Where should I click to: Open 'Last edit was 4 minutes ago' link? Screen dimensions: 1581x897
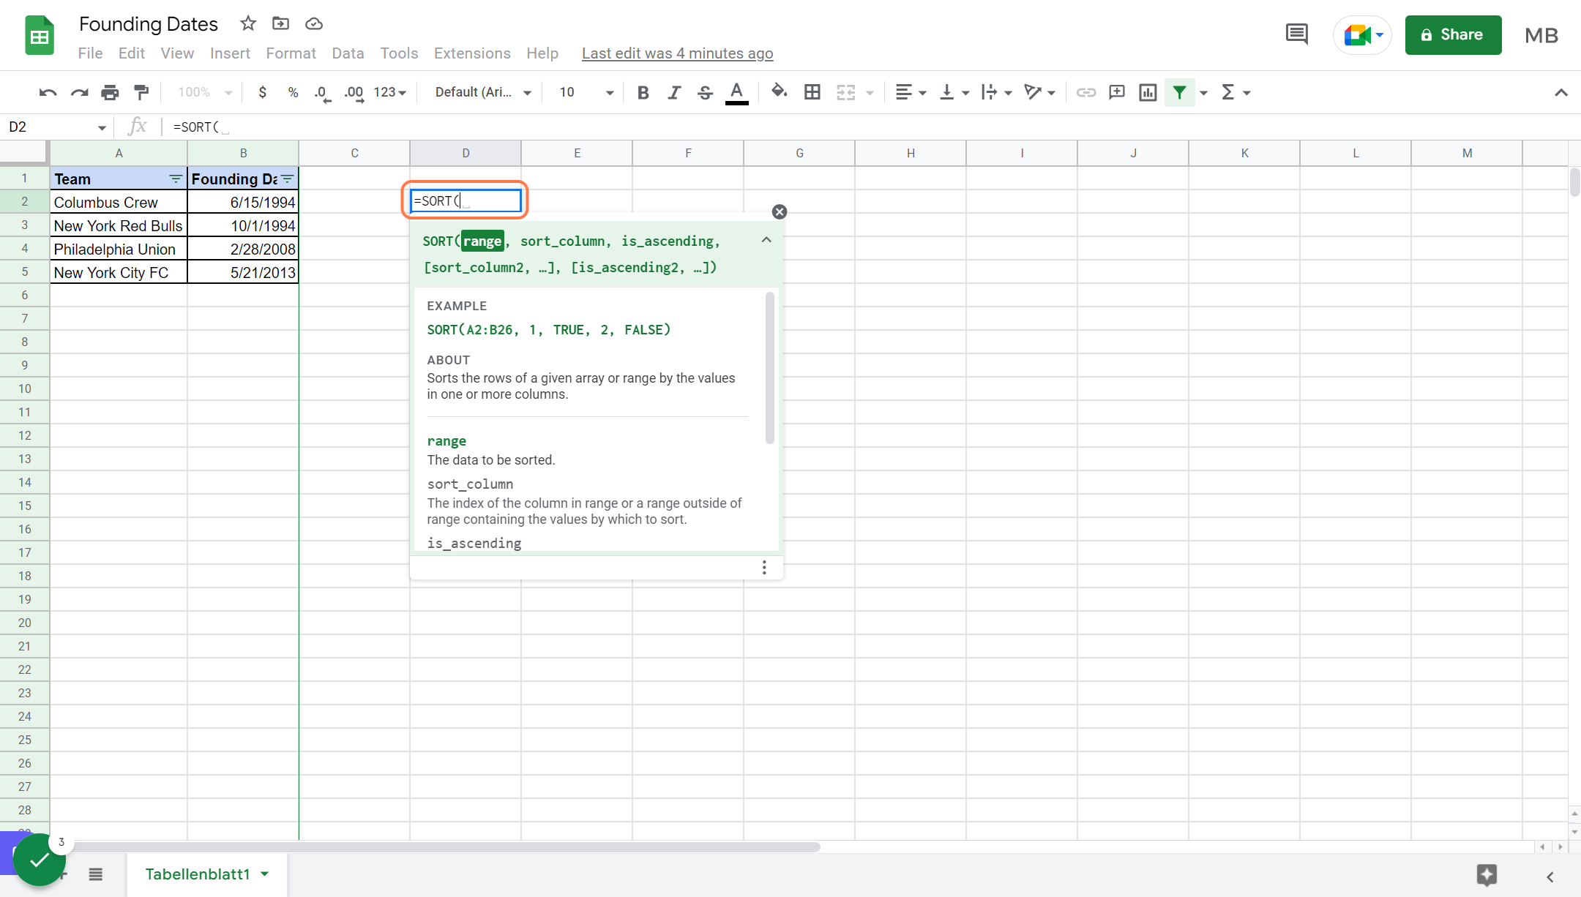point(677,53)
